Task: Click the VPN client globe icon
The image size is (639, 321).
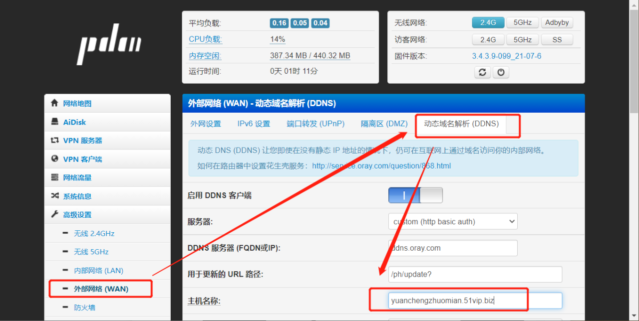Action: click(x=55, y=159)
